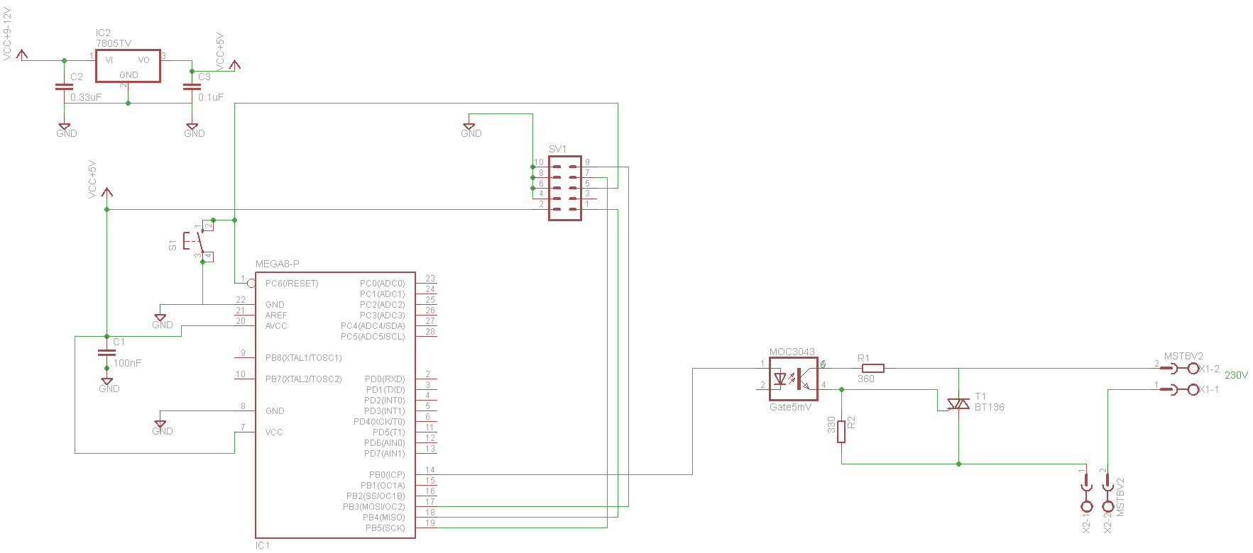
Task: Select the X1-2 MSTBV2 terminal connector
Action: pos(1180,369)
